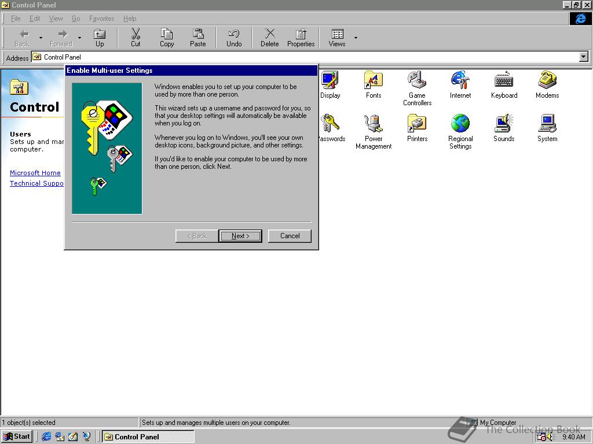Cancel the Enable Multi-user Settings wizard
This screenshot has height=444, width=593.
click(x=290, y=236)
